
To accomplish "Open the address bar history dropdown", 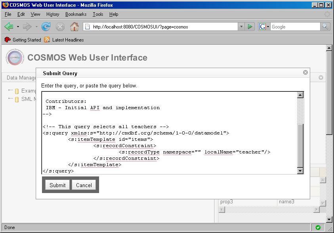I will (x=241, y=27).
